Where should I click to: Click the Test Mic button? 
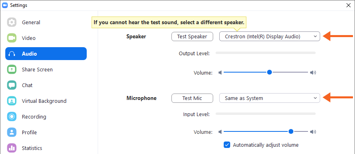(x=192, y=98)
